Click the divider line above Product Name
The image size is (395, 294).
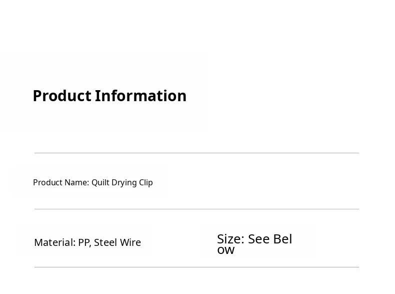tap(196, 153)
